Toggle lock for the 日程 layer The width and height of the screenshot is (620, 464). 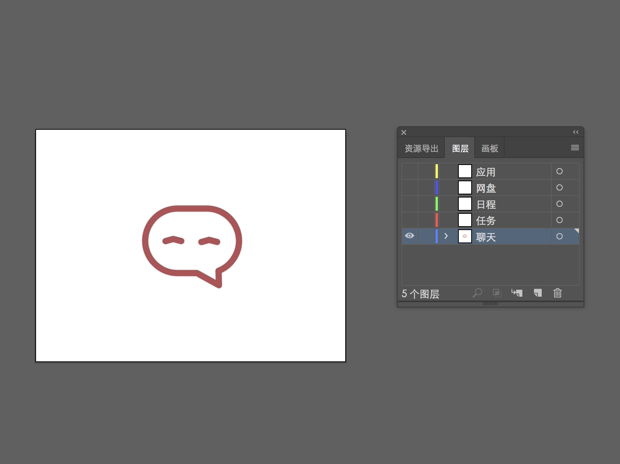(x=426, y=204)
